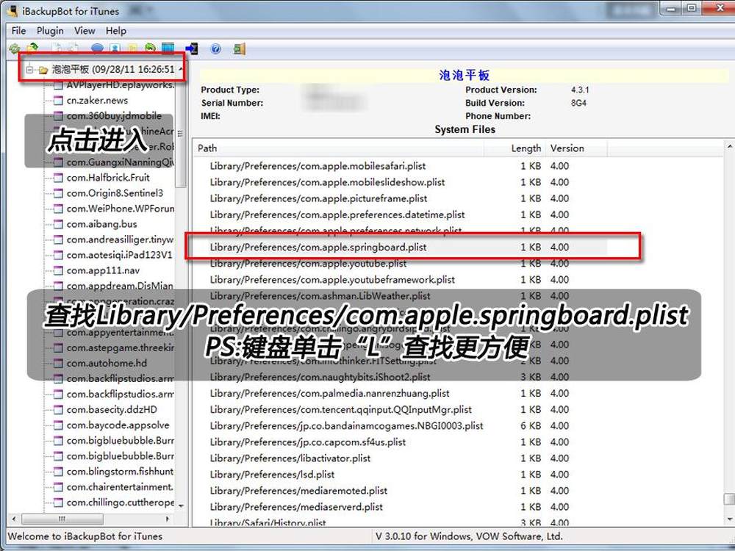
Task: Select the libactivator.plist file row
Action: (290, 458)
